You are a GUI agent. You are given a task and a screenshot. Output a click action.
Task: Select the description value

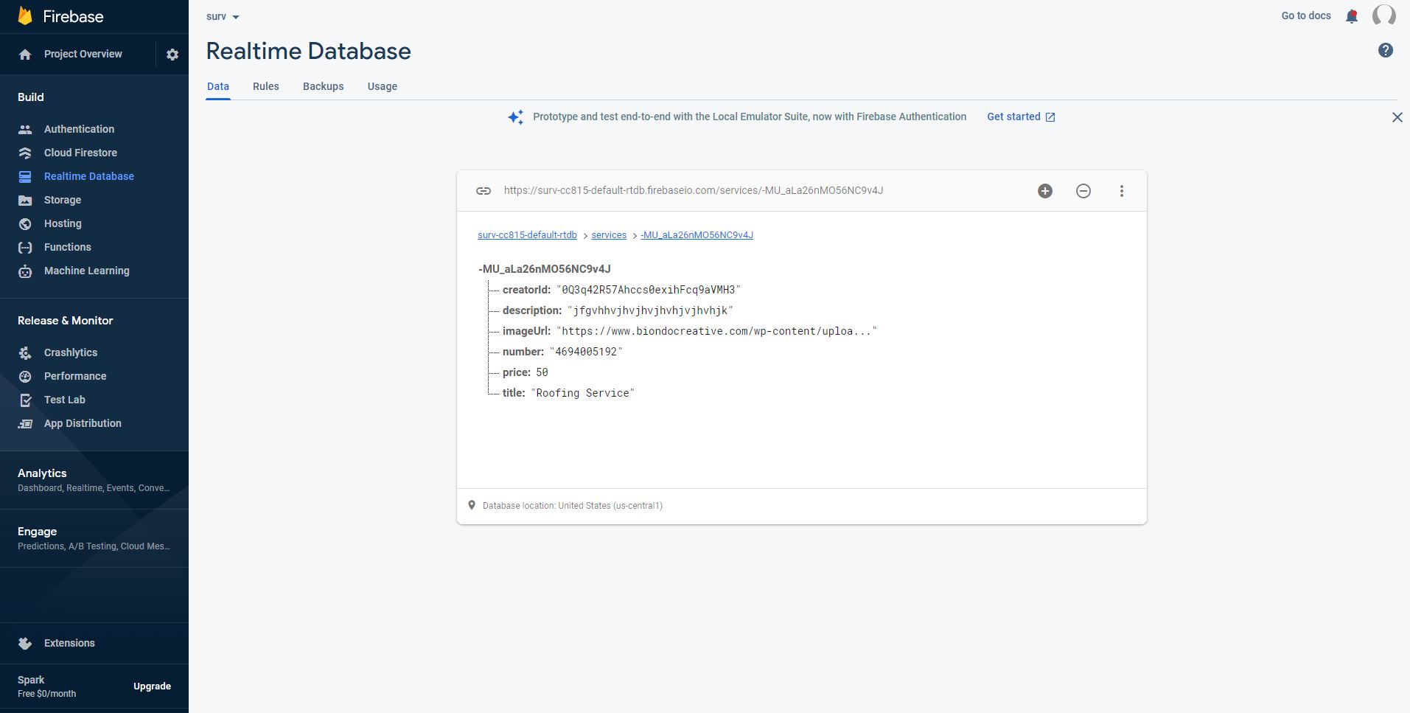(650, 310)
